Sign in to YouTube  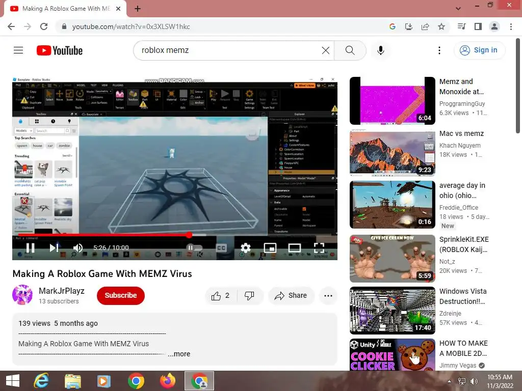[x=479, y=50]
